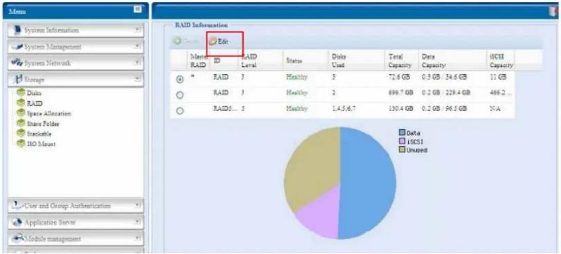
Task: Open Space Allocation under Storage
Action: [x=49, y=113]
